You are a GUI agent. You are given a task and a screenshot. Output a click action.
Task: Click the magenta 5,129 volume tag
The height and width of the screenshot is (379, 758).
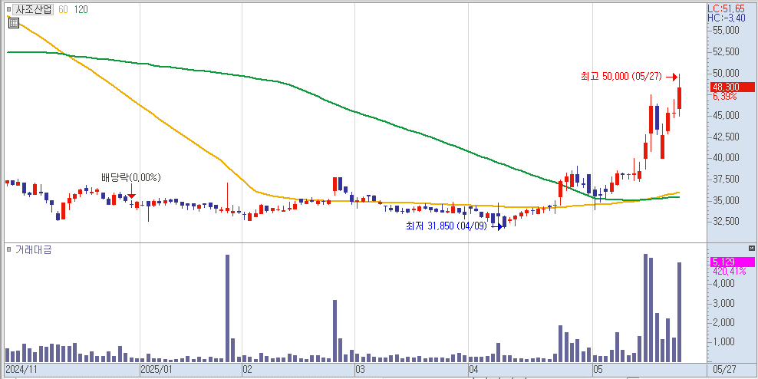click(x=733, y=262)
